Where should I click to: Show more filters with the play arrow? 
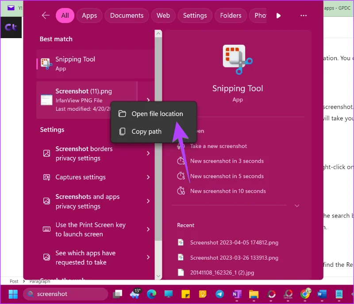click(278, 16)
